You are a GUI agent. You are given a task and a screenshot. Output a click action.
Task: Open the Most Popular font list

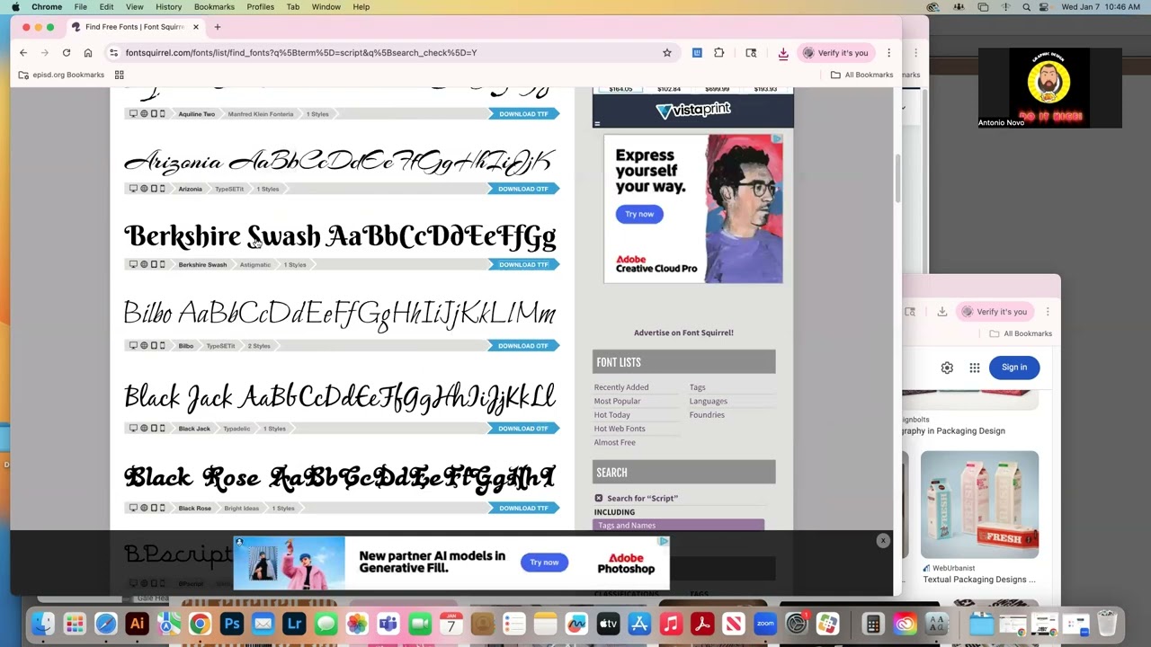(617, 401)
